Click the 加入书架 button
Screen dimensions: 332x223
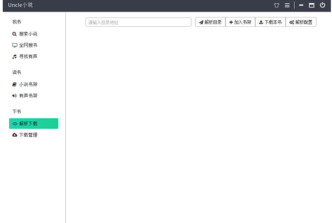(x=240, y=22)
